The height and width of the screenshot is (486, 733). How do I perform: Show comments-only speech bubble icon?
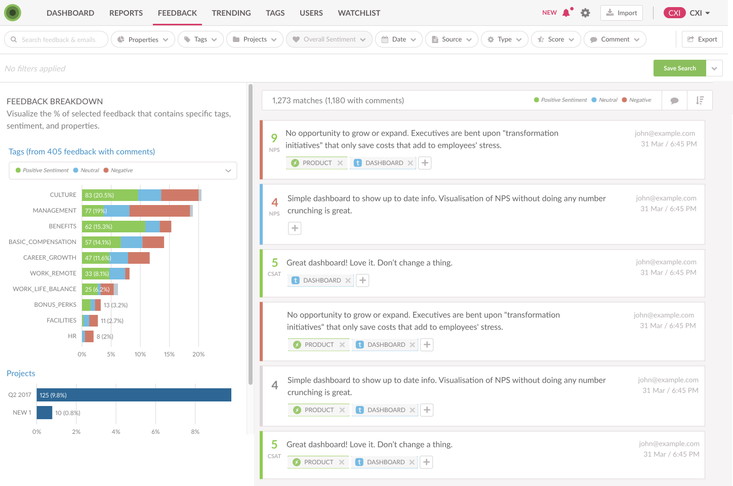674,100
